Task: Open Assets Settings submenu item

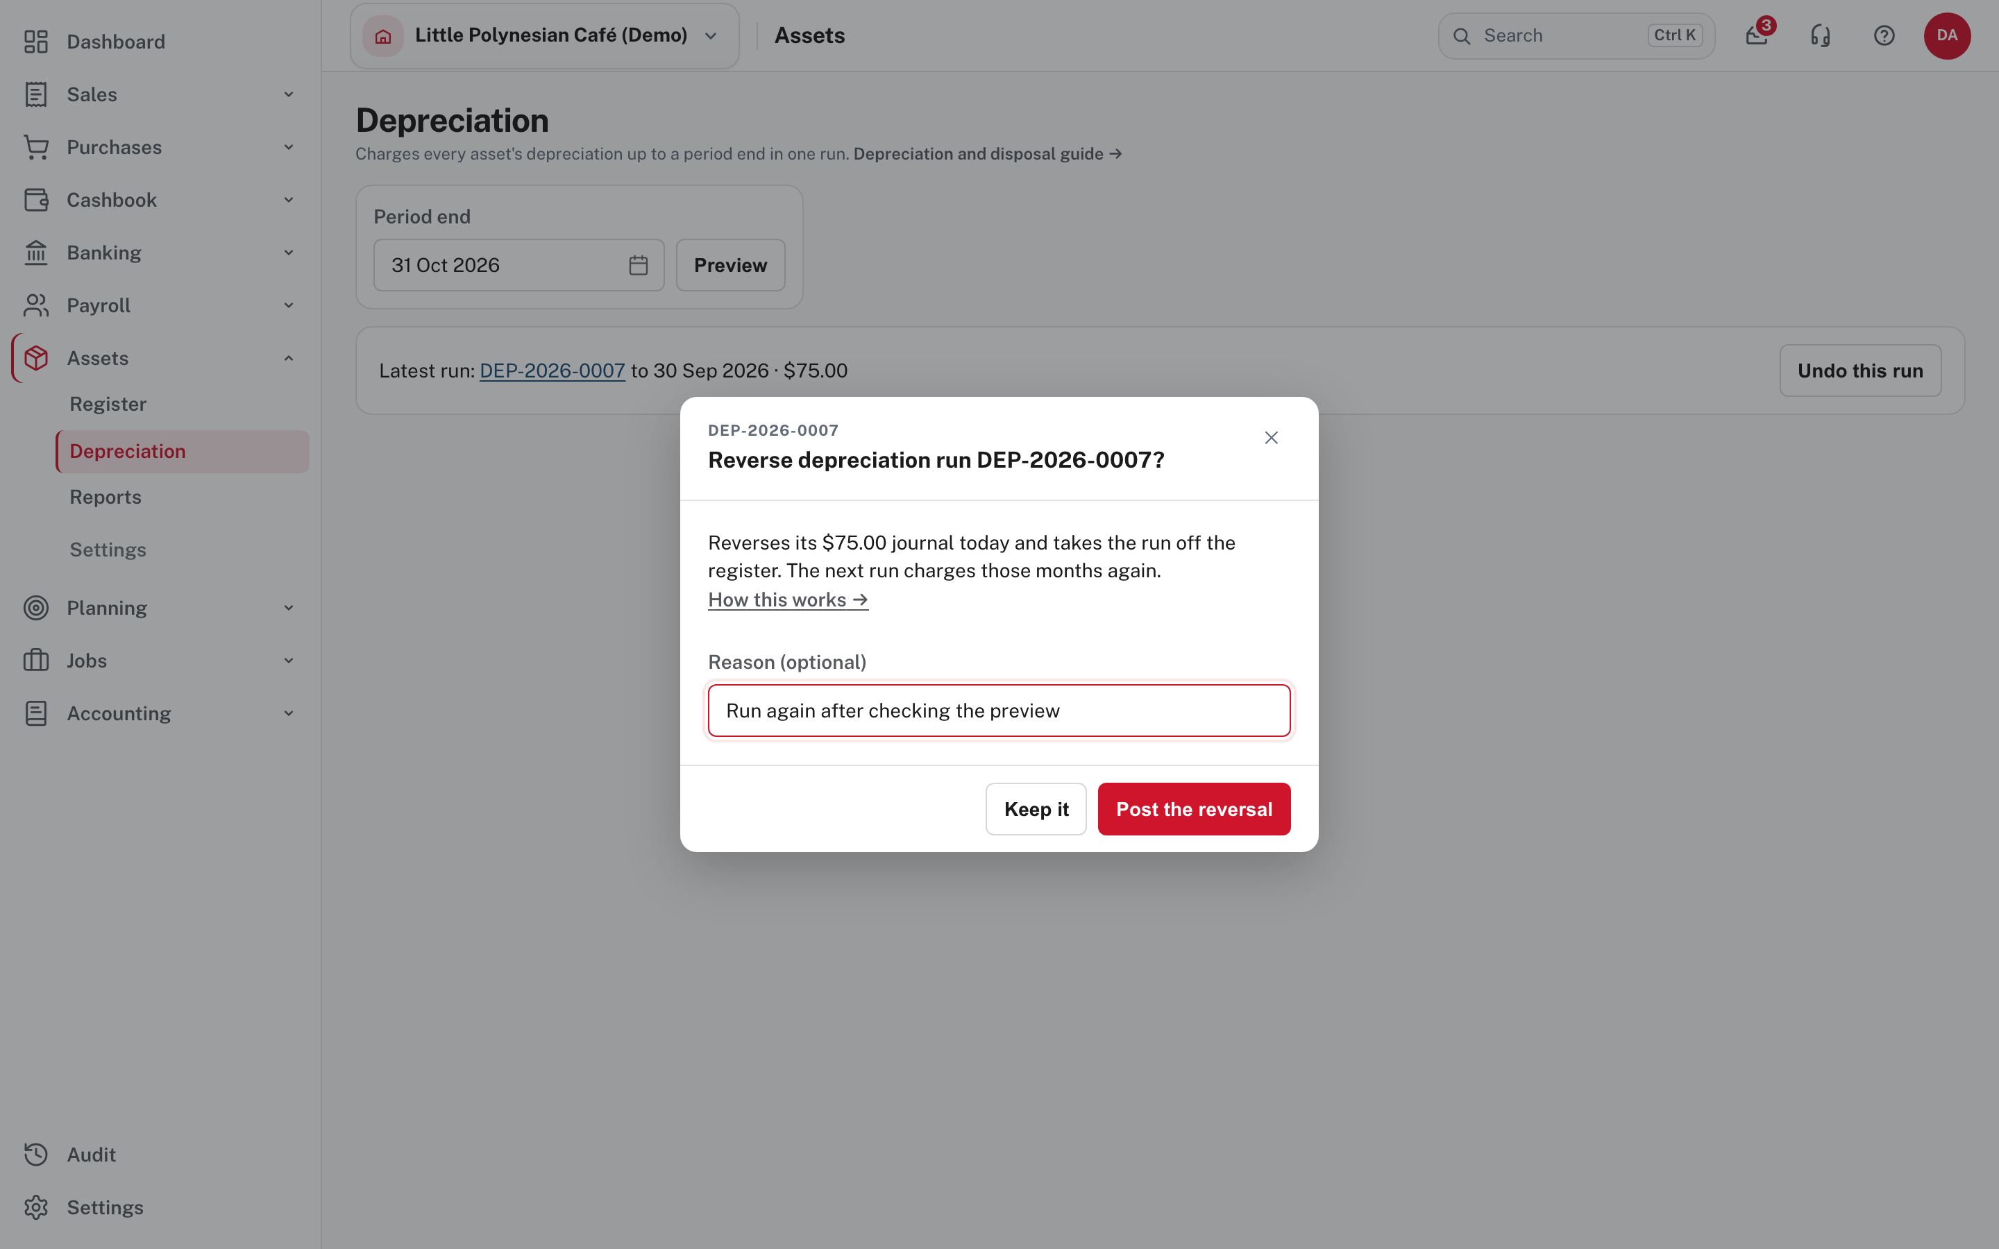Action: coord(108,550)
